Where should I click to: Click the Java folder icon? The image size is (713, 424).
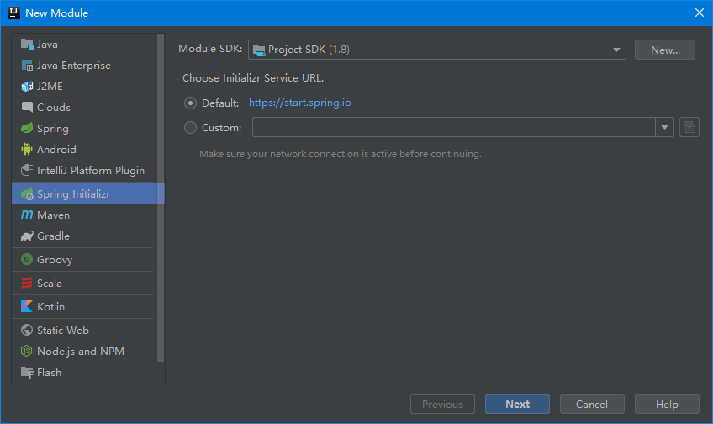tap(27, 45)
